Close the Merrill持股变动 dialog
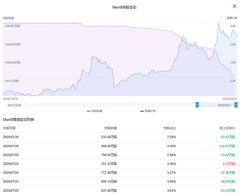 (x=234, y=6)
